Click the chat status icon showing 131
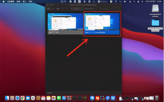Image resolution: width=164 pixels, height=102 pixels. tap(64, 2)
